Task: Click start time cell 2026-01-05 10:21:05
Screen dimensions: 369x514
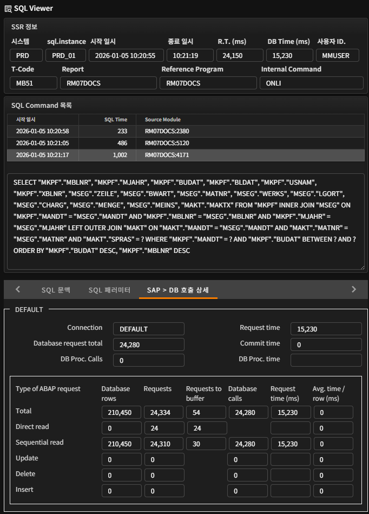Action: pyautogui.click(x=43, y=143)
